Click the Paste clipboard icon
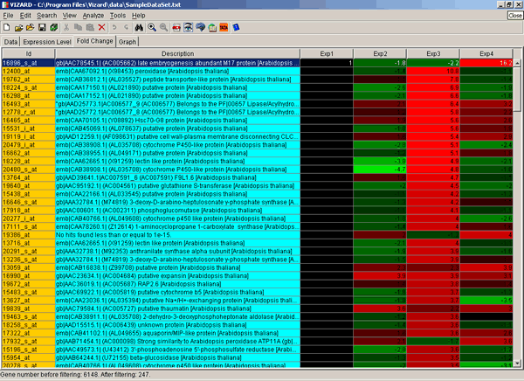 pos(90,27)
